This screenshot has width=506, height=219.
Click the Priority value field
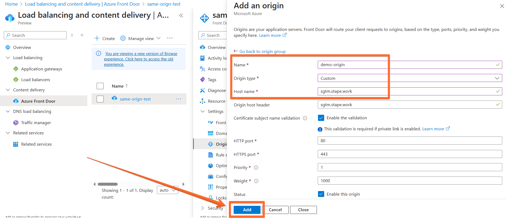point(410,167)
